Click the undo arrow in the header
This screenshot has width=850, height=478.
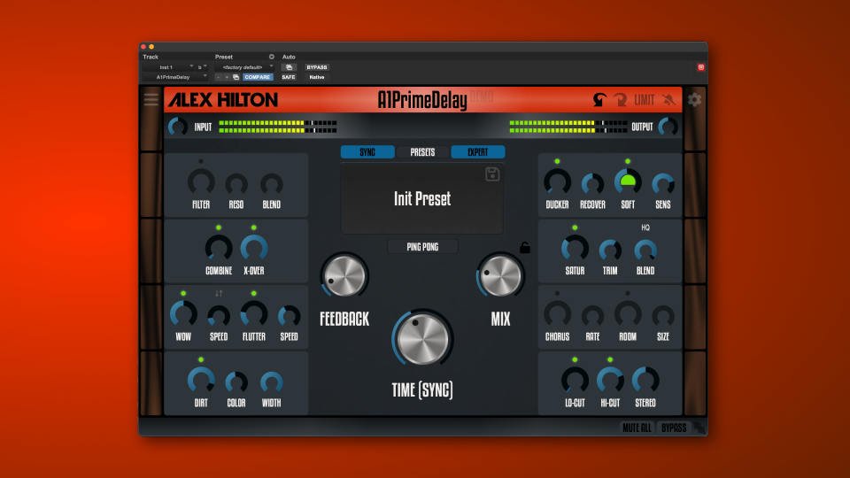coord(599,100)
